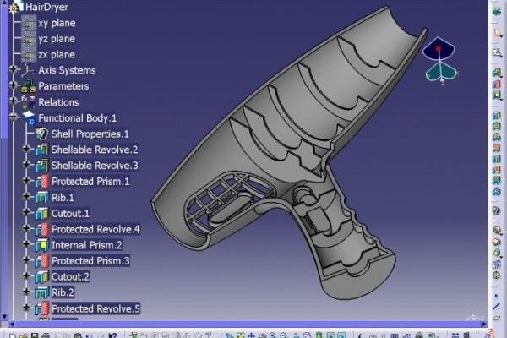Click the 3D compass in the viewport
Screen dimensions: 507x338
[440, 61]
